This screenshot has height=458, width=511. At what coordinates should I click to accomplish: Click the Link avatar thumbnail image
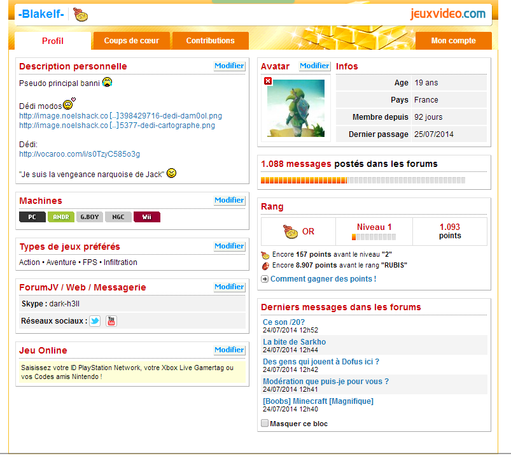(x=296, y=108)
